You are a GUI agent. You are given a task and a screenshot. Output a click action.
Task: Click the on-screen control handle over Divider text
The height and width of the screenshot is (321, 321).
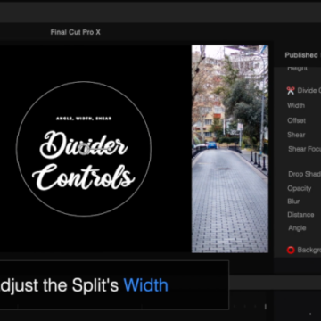84,149
